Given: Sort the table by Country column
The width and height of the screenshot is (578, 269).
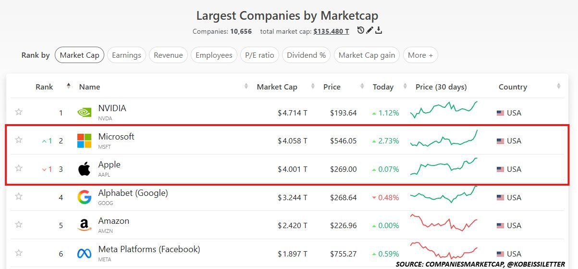Looking at the screenshot, I should [513, 87].
